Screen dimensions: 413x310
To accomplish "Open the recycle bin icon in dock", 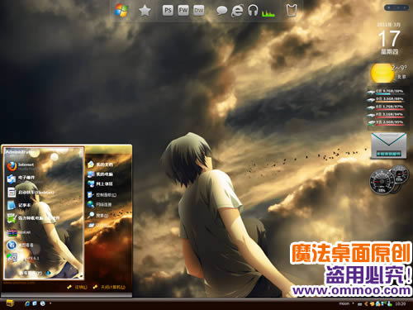I will coord(292,11).
